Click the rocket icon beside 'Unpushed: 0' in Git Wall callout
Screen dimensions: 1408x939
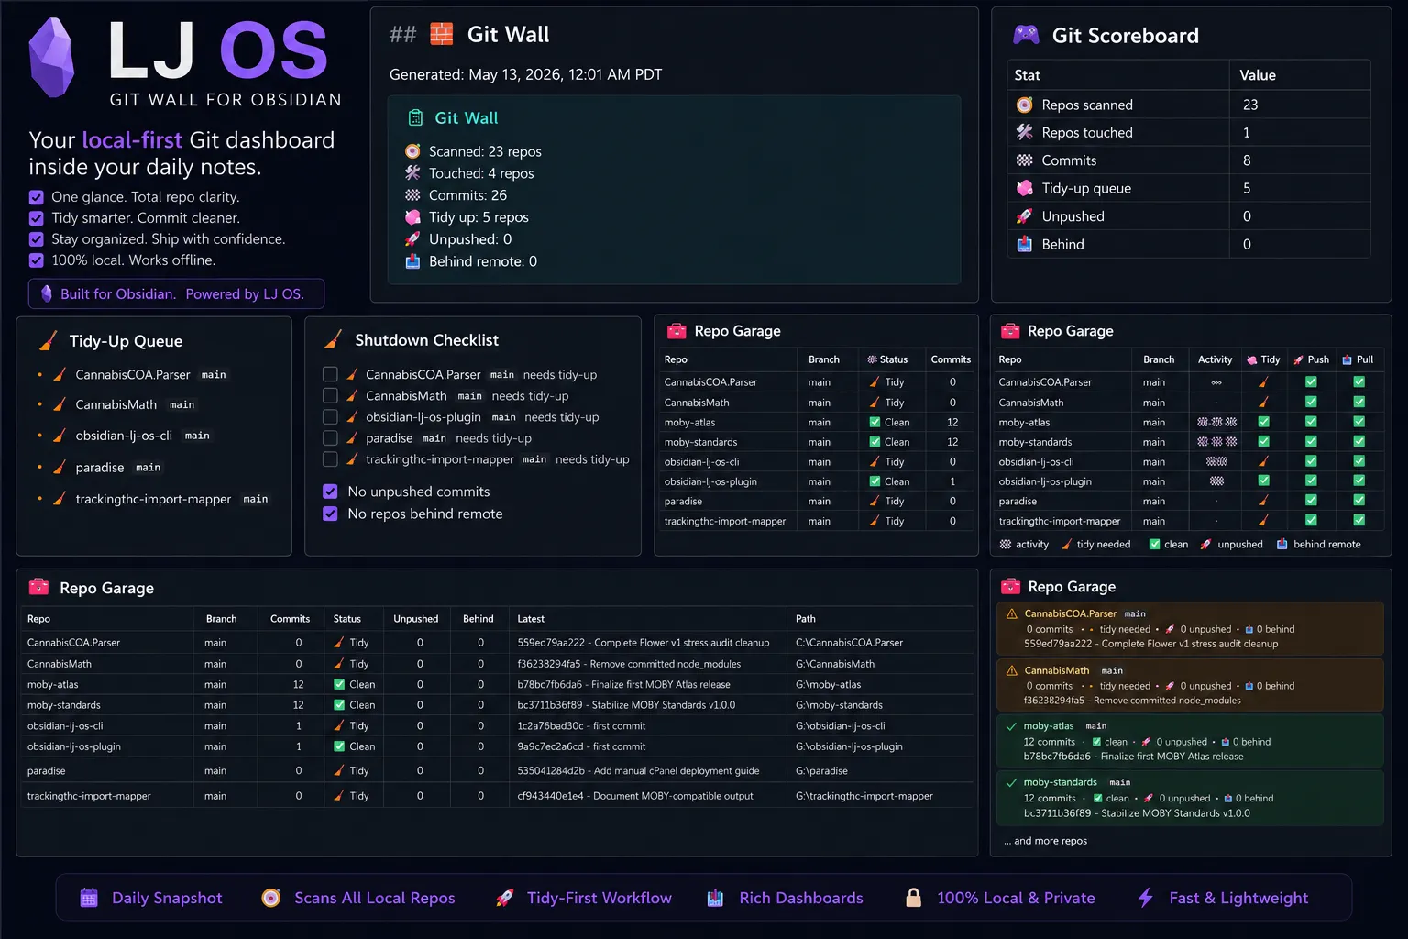click(412, 239)
